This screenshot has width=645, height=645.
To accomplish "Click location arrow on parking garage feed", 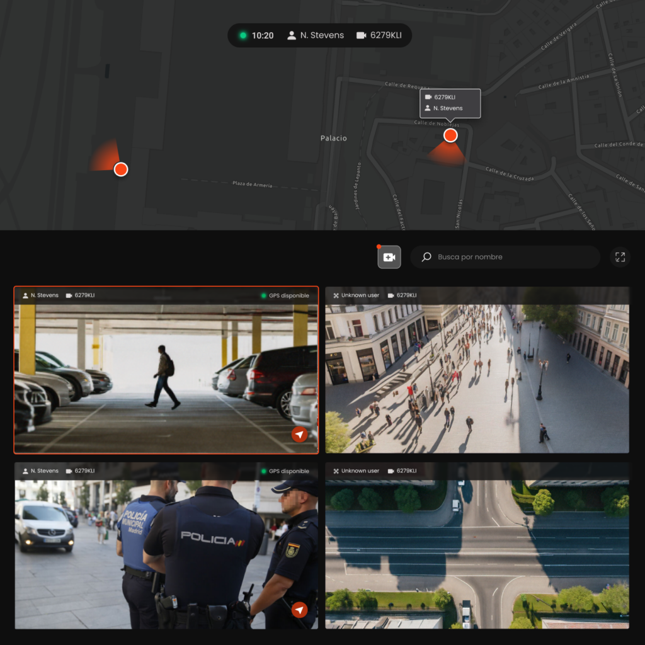I will [x=299, y=435].
